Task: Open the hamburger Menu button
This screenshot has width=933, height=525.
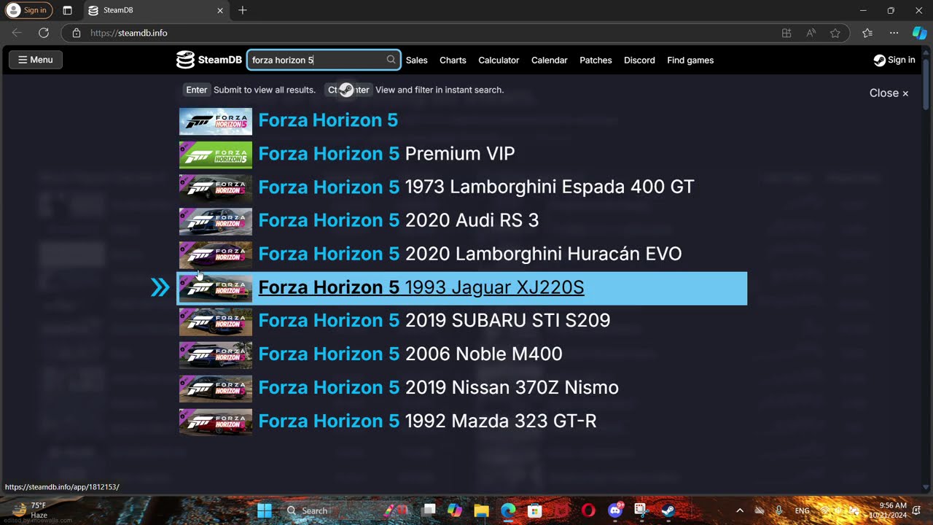Action: pyautogui.click(x=36, y=60)
